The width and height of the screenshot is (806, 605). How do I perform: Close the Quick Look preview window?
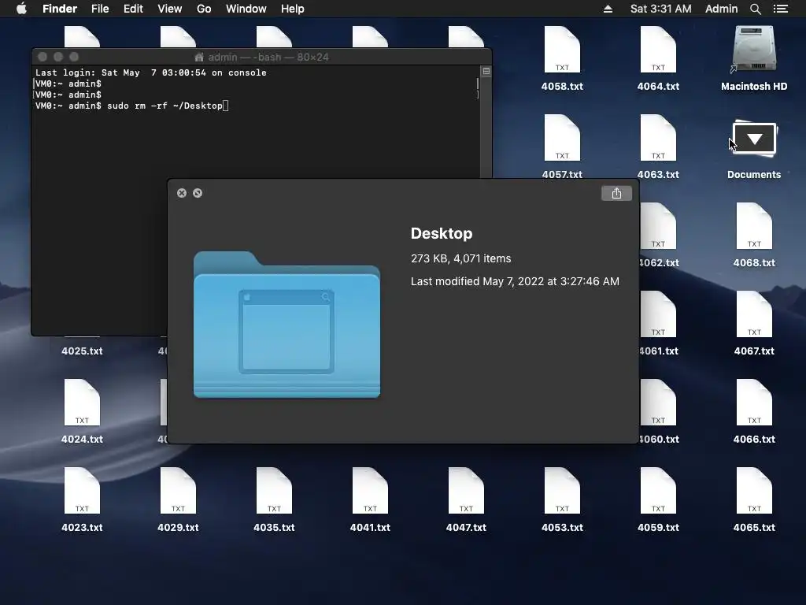pyautogui.click(x=182, y=193)
